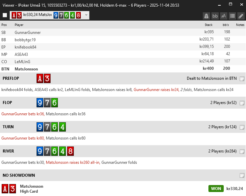This screenshot has width=246, height=196.
Task: Click the Stack column header
Action: (x=208, y=25)
